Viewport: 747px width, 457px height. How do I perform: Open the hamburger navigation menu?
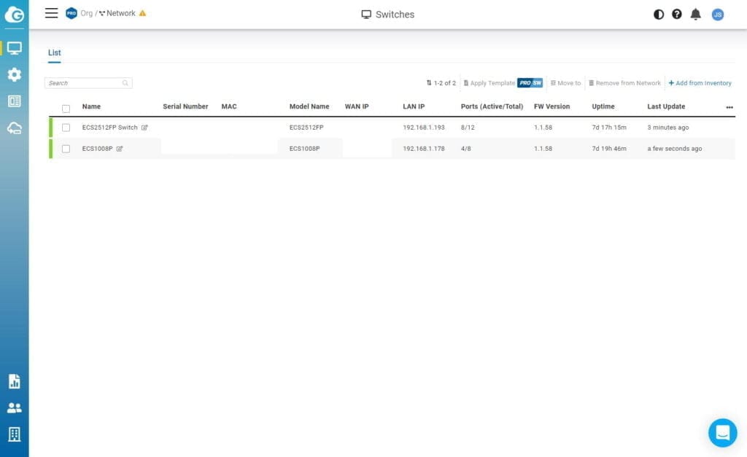(x=51, y=13)
